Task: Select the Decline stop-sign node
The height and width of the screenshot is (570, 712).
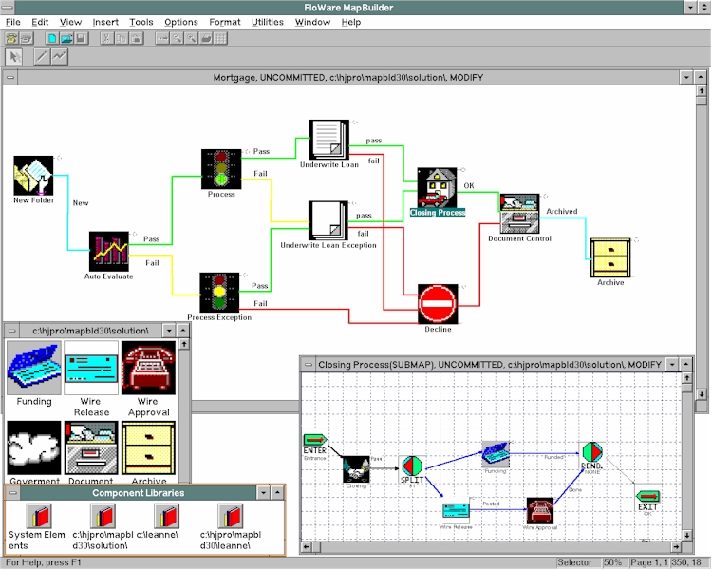Action: click(x=438, y=304)
